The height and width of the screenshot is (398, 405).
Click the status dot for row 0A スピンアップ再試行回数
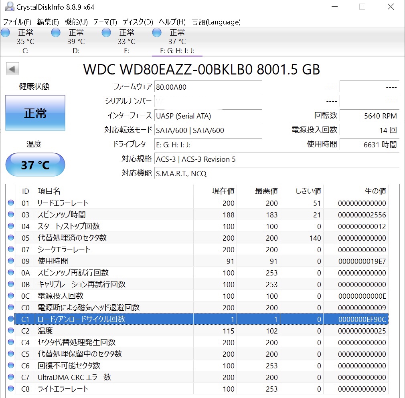[11, 272]
